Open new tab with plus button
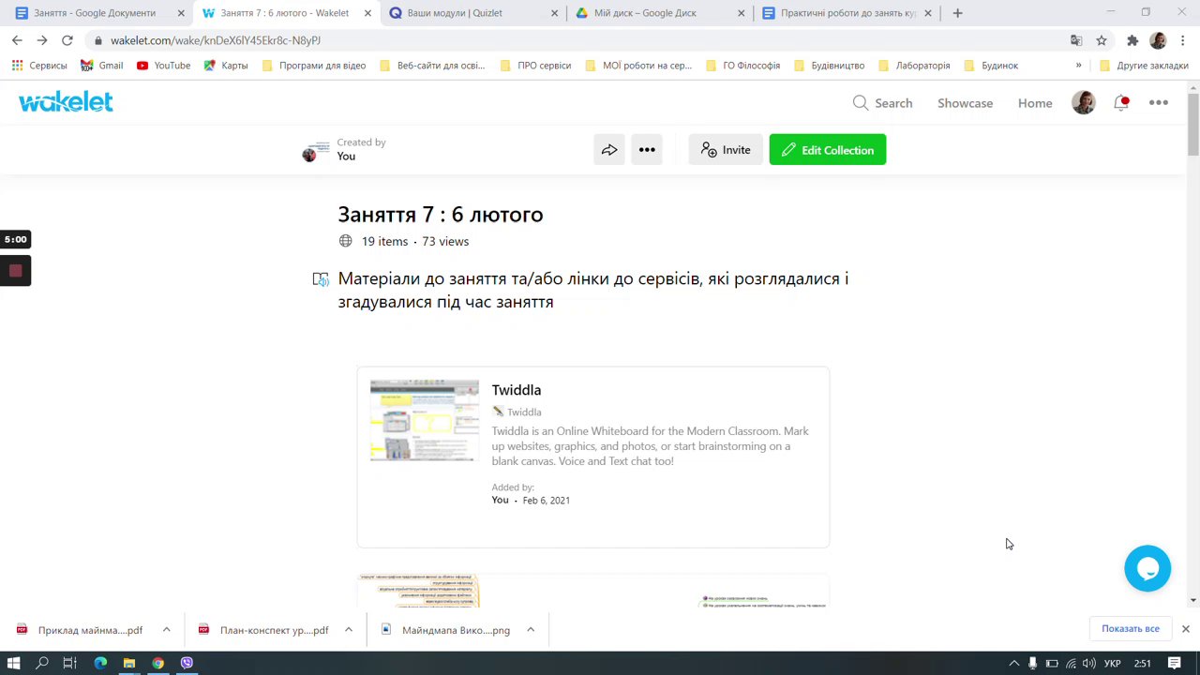The height and width of the screenshot is (675, 1200). (x=957, y=13)
